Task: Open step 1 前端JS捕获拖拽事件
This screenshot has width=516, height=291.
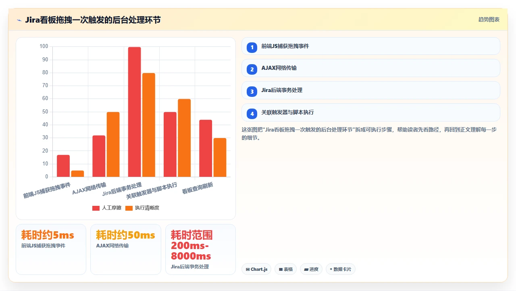Action: click(x=370, y=46)
